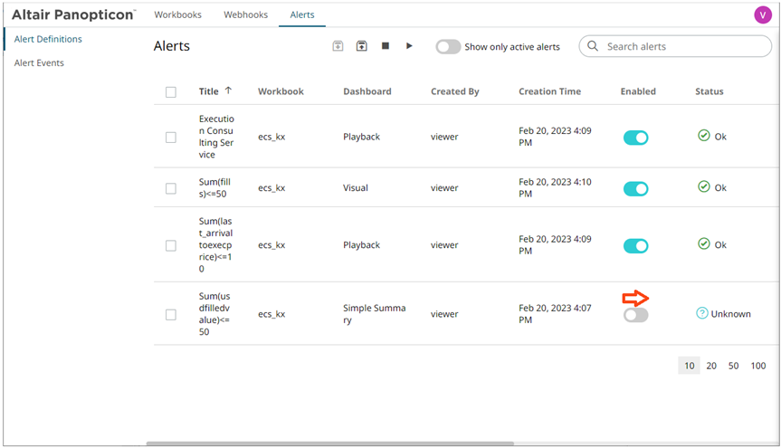781x448 pixels.
Task: Click the Visual dashboard cell
Action: click(x=356, y=188)
